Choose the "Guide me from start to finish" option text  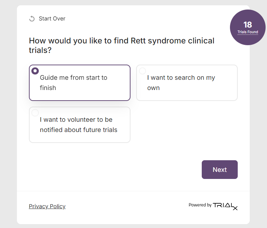point(73,83)
